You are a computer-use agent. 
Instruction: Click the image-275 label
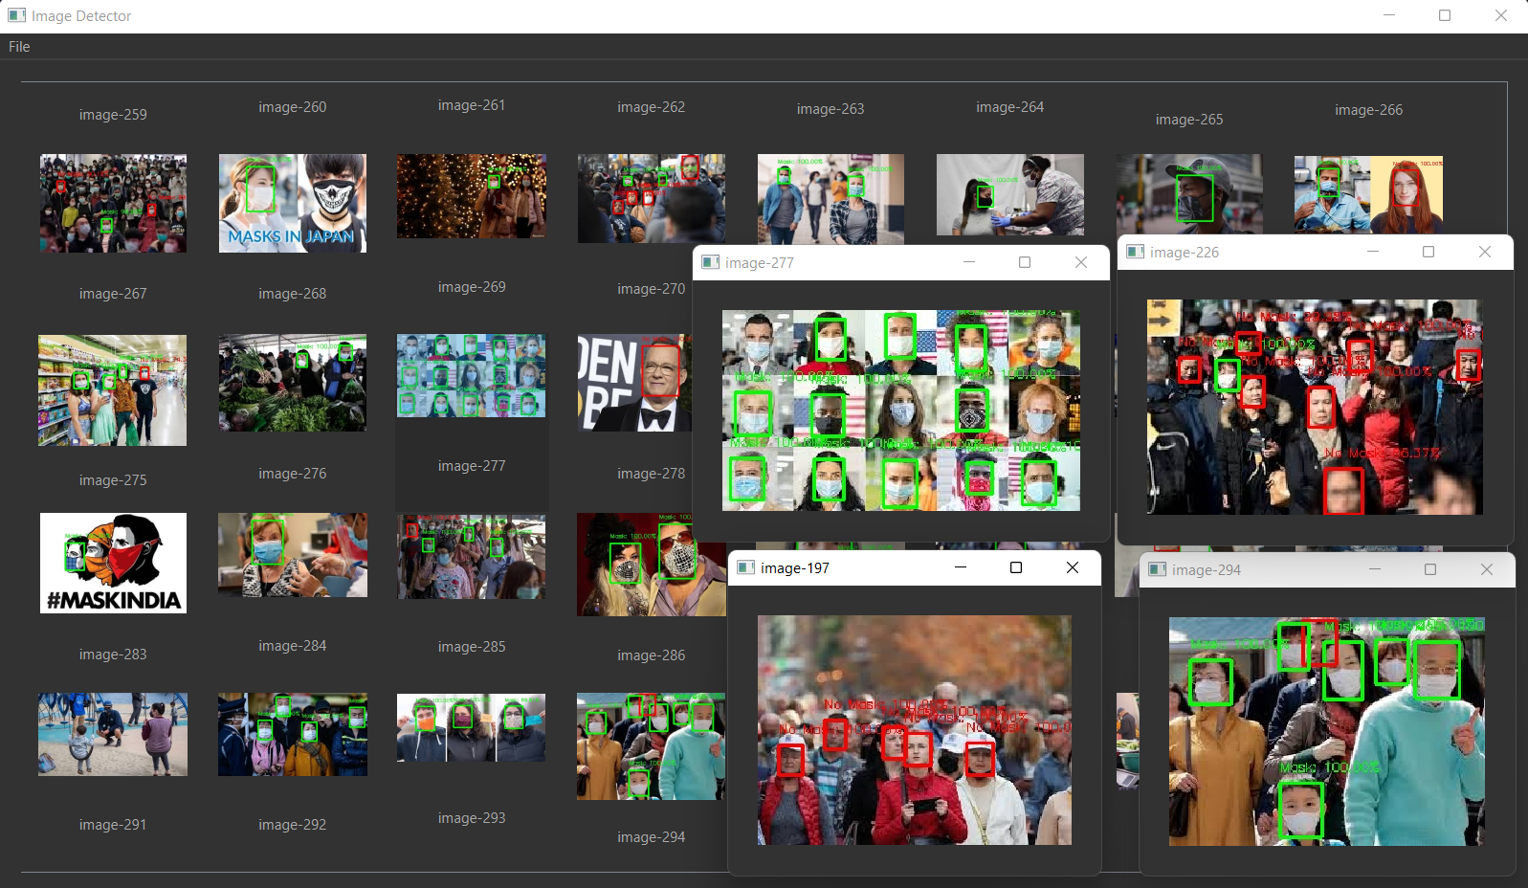pos(113,480)
